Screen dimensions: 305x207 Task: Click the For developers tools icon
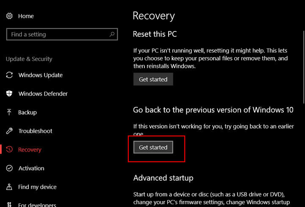(9, 204)
